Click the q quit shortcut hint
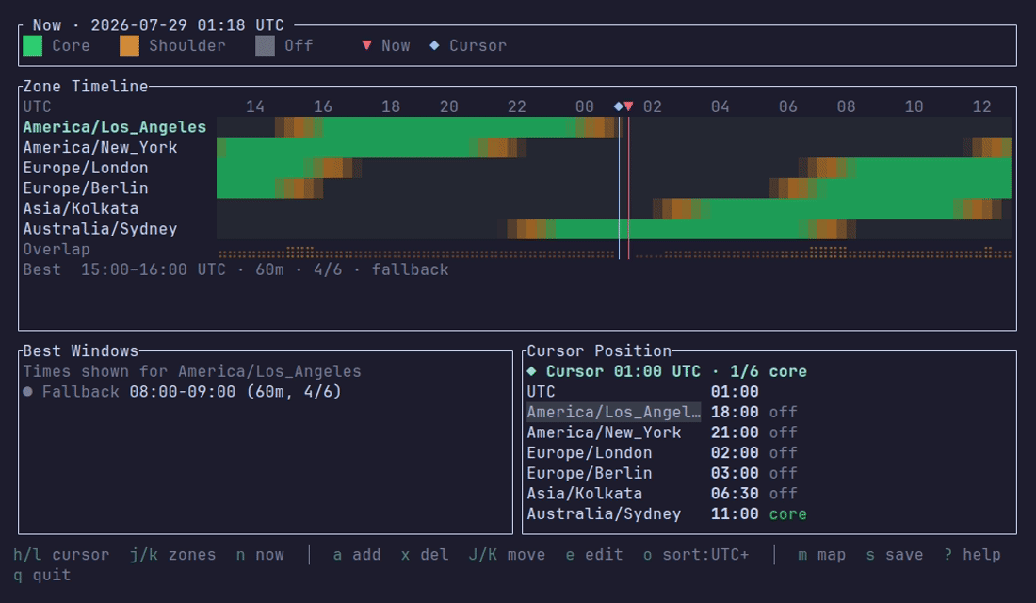This screenshot has width=1036, height=603. click(41, 576)
